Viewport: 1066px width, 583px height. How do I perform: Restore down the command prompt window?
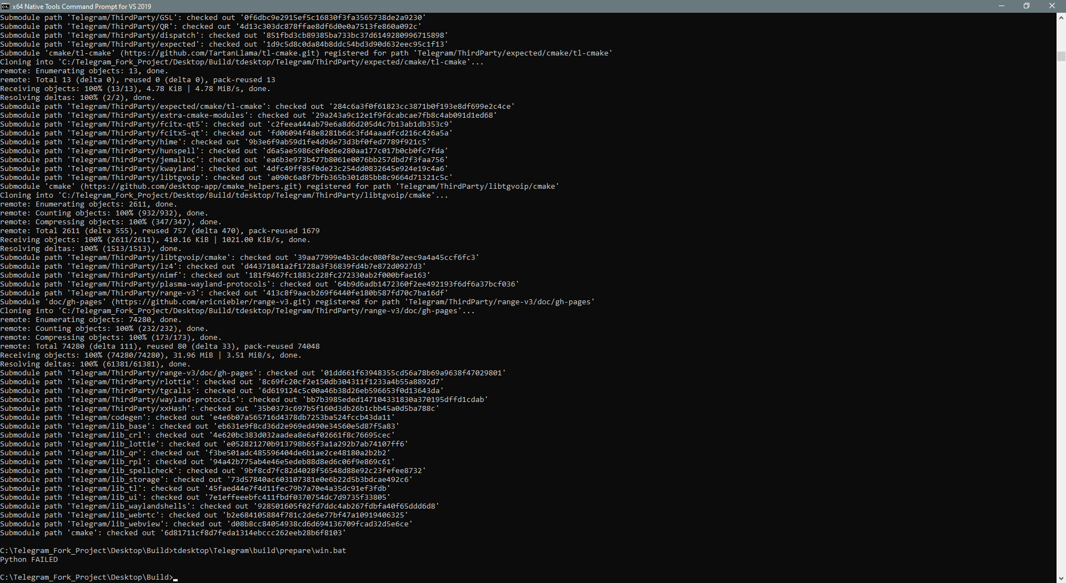[x=1027, y=6]
